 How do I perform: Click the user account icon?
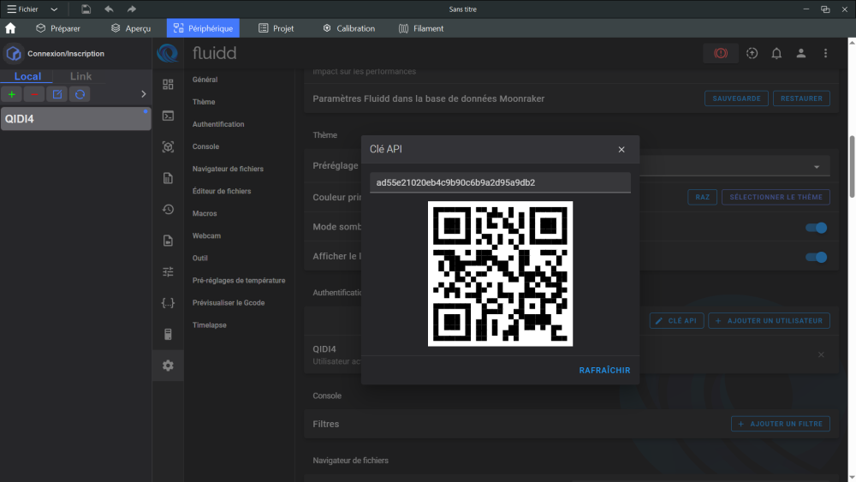[801, 53]
